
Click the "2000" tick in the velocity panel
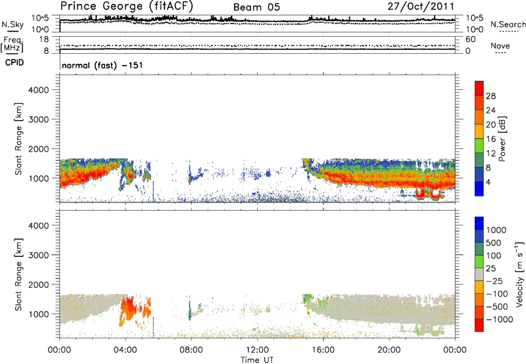pyautogui.click(x=39, y=284)
